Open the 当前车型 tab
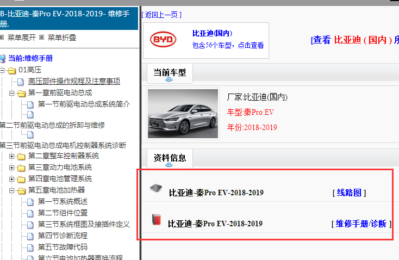 coord(170,73)
